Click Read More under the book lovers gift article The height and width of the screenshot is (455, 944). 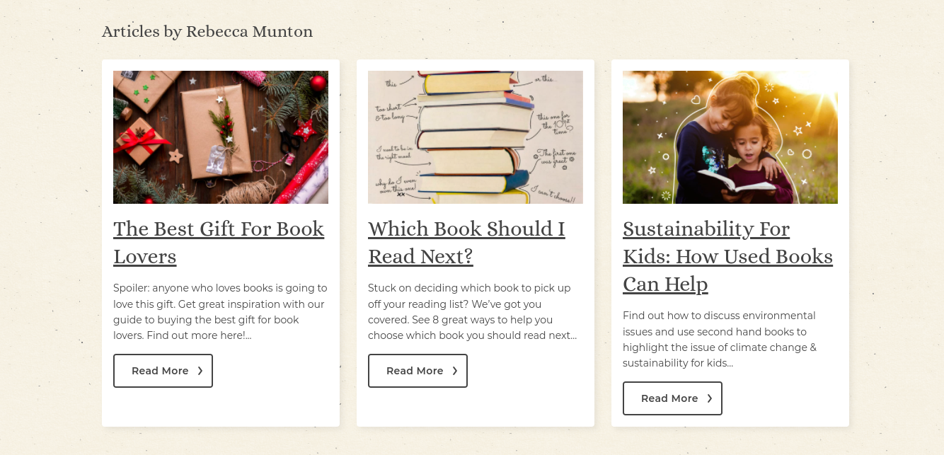pos(163,371)
